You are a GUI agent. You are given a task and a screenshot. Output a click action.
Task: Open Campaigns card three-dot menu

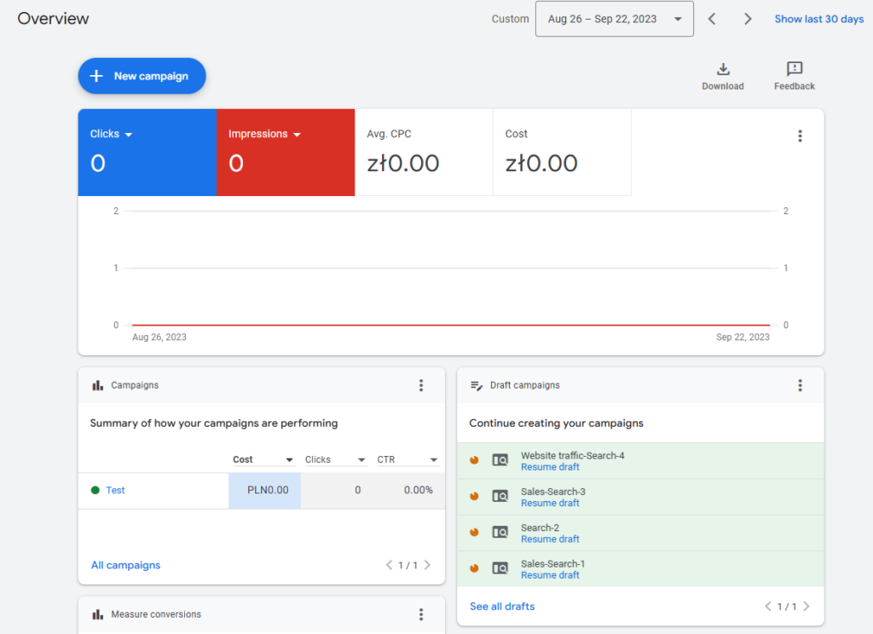point(420,385)
